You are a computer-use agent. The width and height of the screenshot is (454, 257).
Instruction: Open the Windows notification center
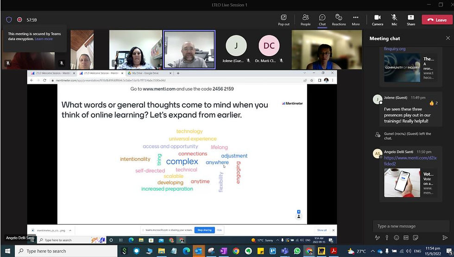[x=449, y=251]
